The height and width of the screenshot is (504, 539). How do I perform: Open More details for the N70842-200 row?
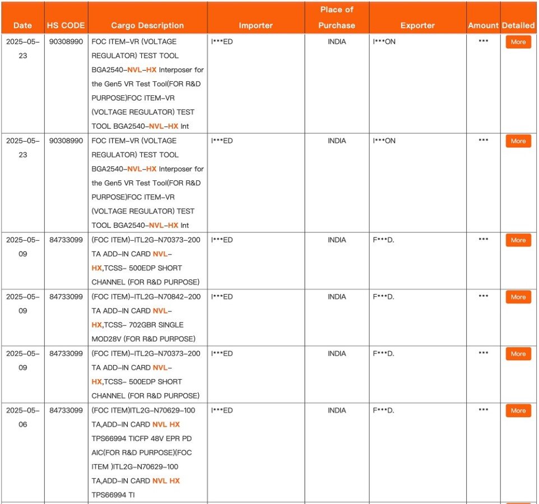tap(518, 297)
